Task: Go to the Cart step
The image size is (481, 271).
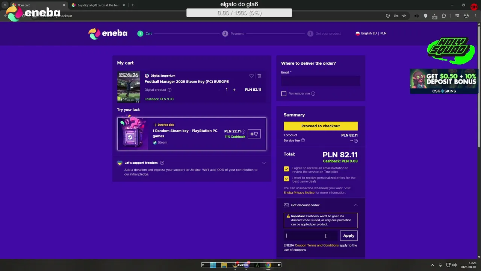Action: pos(145,33)
